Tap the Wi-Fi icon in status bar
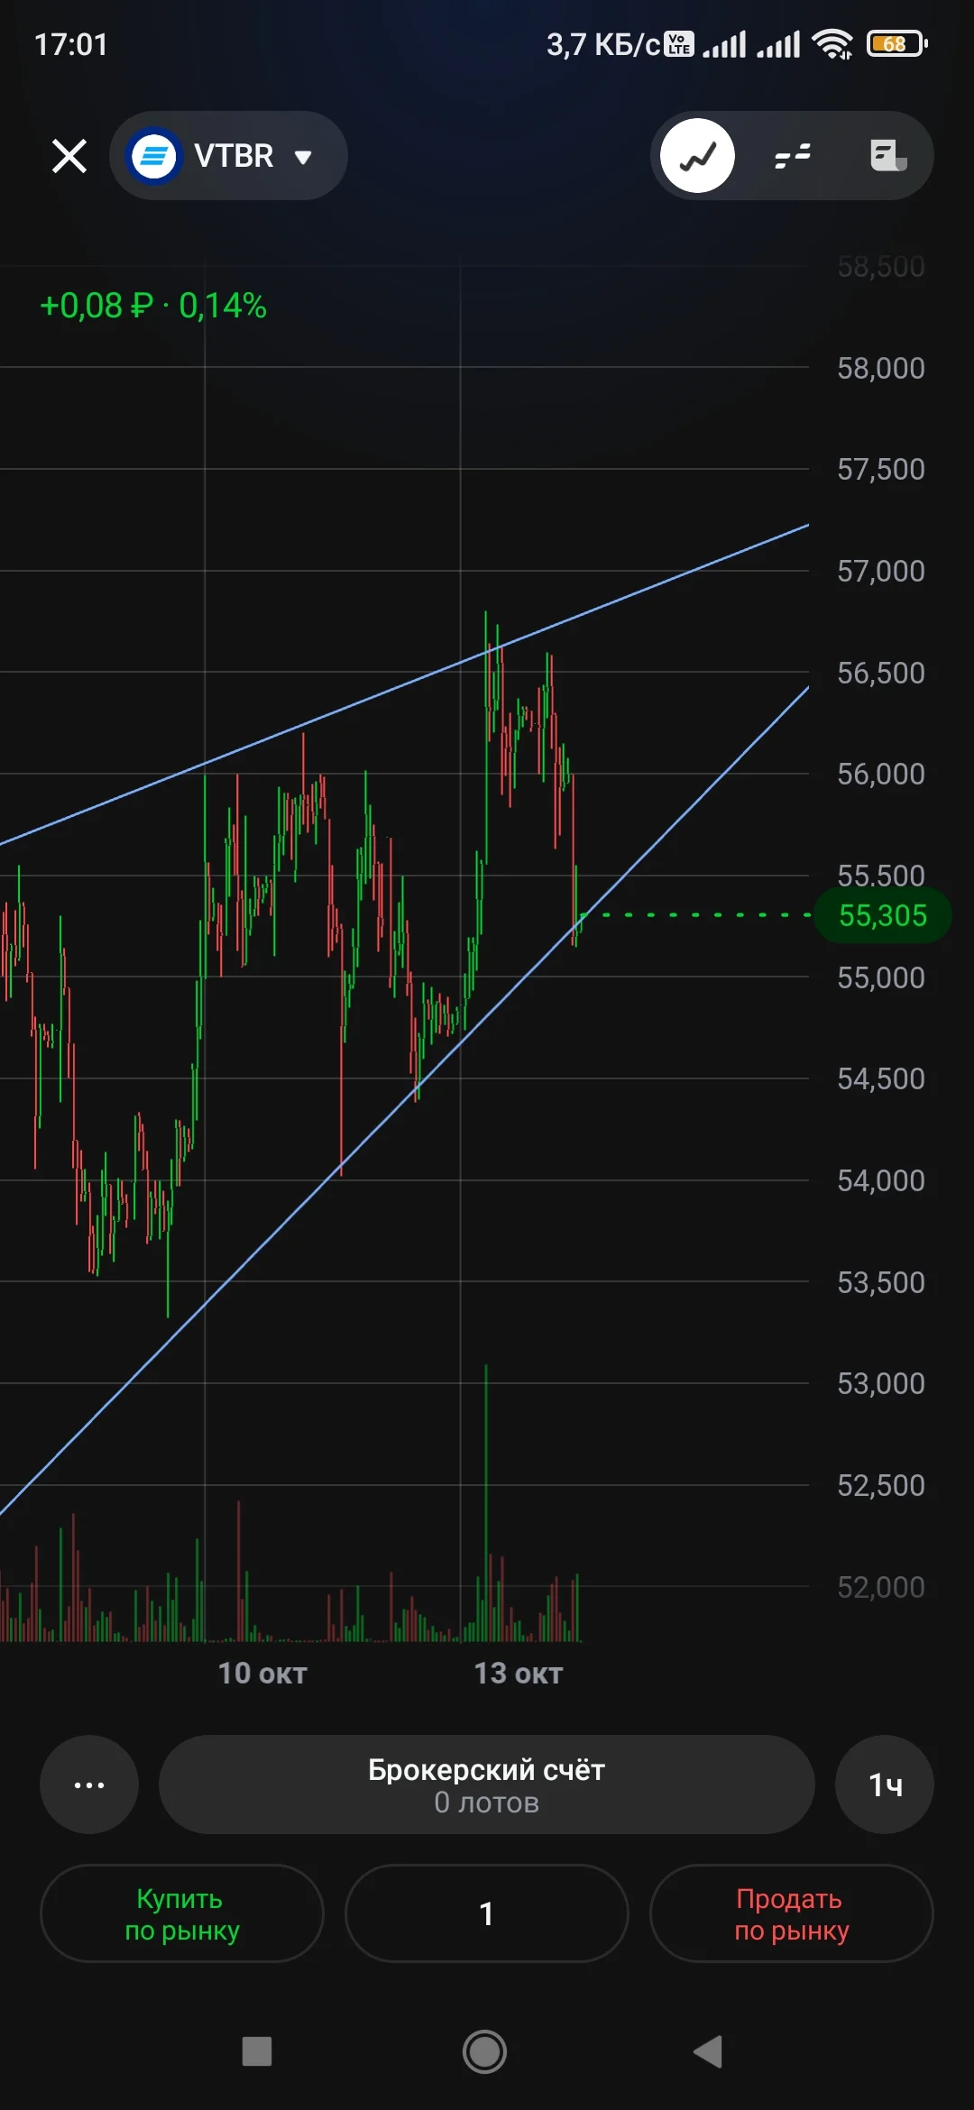This screenshot has width=974, height=2110. point(832,43)
